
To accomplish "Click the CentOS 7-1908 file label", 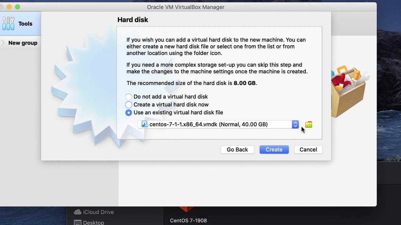I will click(188, 220).
